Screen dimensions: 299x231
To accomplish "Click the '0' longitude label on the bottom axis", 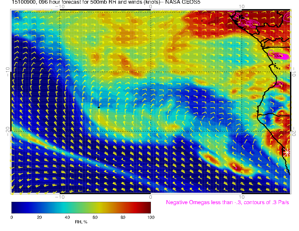I will click(x=151, y=197).
